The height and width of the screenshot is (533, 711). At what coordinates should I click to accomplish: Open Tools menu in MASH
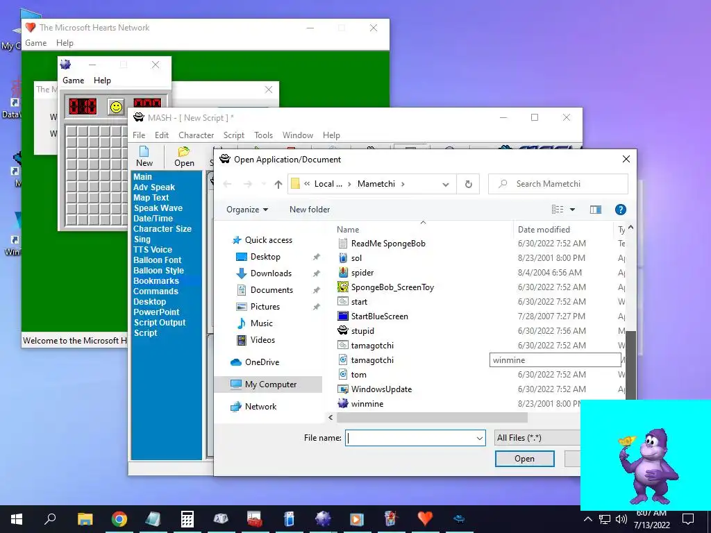[263, 135]
